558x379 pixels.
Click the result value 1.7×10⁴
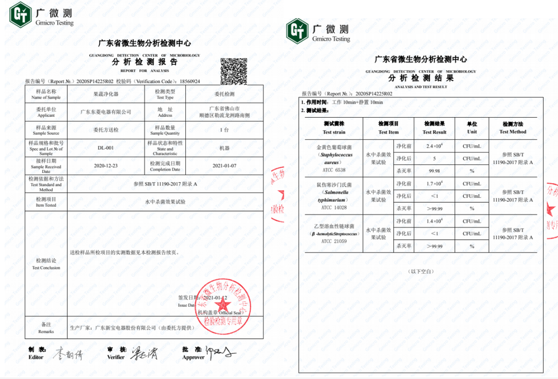434,184
